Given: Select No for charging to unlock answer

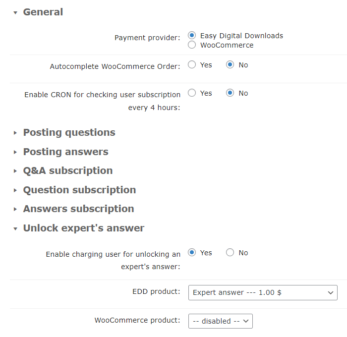Looking at the screenshot, I should 230,253.
